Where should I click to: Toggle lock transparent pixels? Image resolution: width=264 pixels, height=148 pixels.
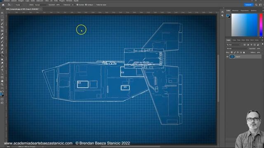pyautogui.click(x=232, y=53)
